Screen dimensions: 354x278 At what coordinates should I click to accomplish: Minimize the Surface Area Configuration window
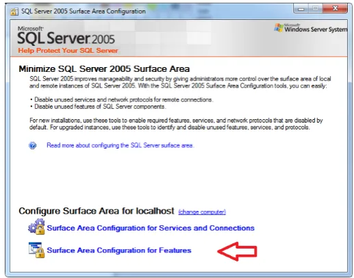tap(301, 9)
